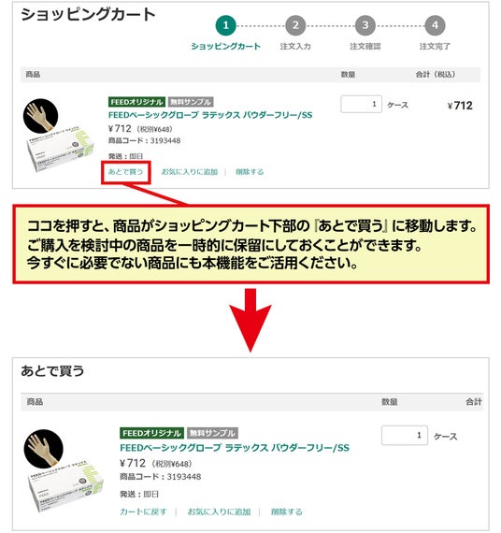This screenshot has height=533, width=501.
Task: Open product title link in あとで買う list
Action: 235,448
